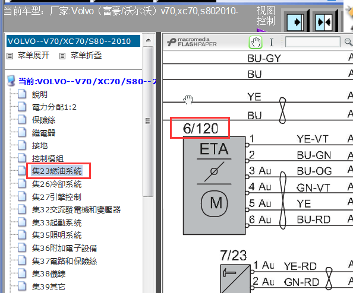Open the 集26冷卻系統 tree item

pyautogui.click(x=56, y=184)
